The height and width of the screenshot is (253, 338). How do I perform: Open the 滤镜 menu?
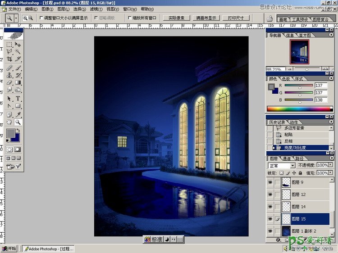(x=95, y=9)
